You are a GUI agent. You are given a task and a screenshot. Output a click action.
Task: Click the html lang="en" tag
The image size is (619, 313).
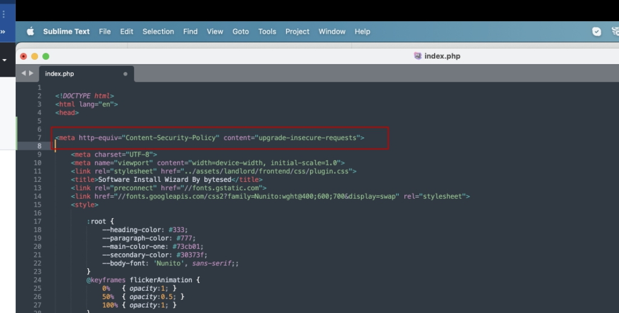click(x=86, y=104)
